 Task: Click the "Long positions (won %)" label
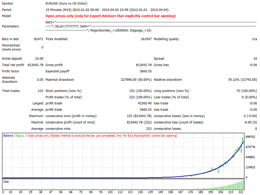(x=171, y=91)
